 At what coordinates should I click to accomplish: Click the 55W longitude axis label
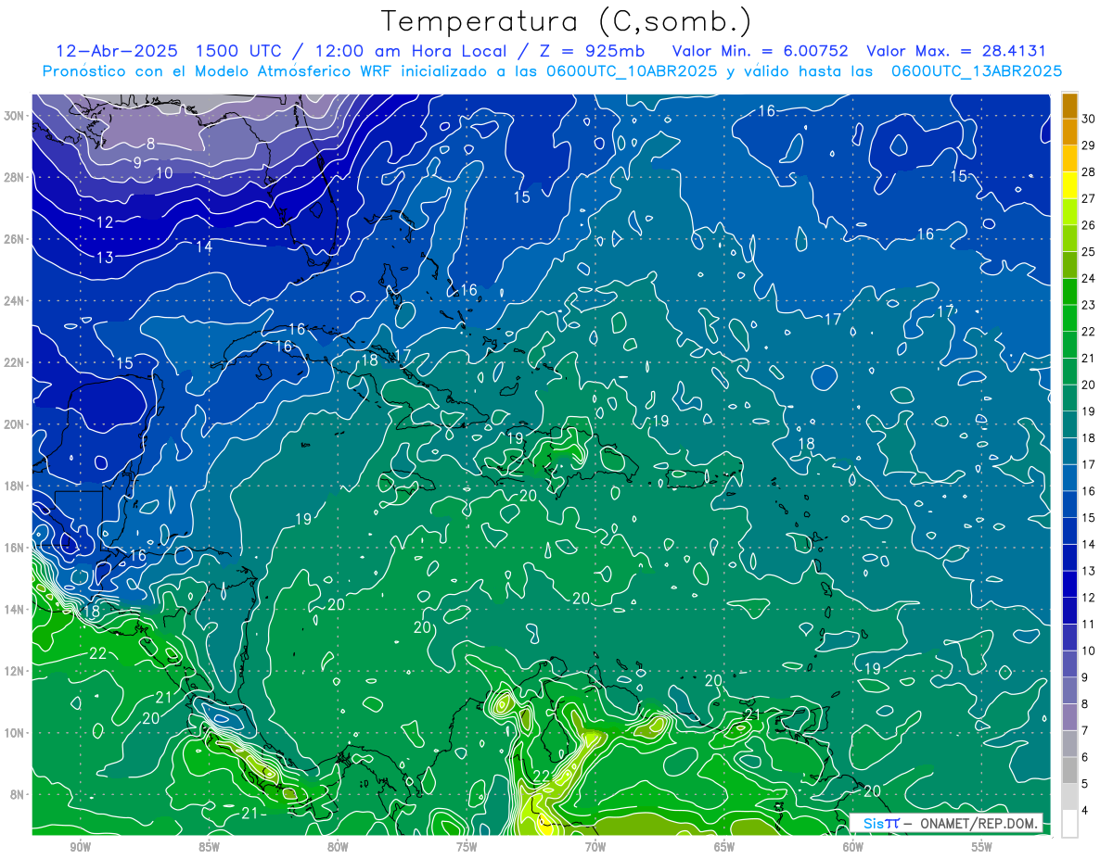982,847
